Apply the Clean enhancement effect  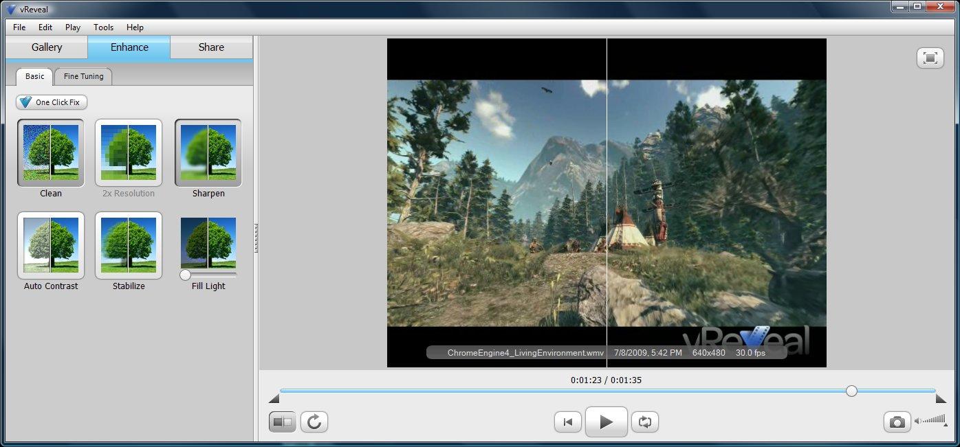click(x=51, y=152)
